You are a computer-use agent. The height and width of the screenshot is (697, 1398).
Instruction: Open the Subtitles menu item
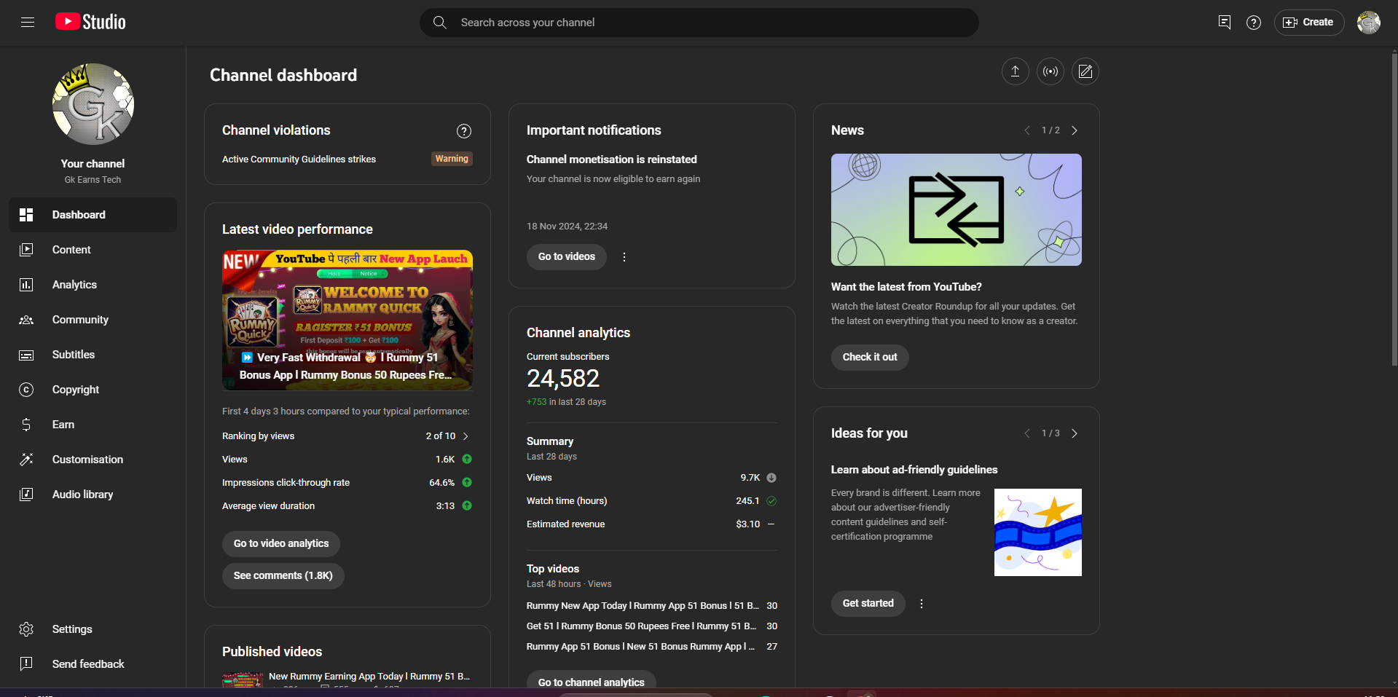93,355
